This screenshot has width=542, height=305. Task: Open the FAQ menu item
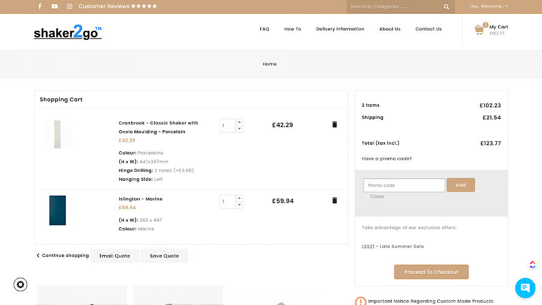264,29
